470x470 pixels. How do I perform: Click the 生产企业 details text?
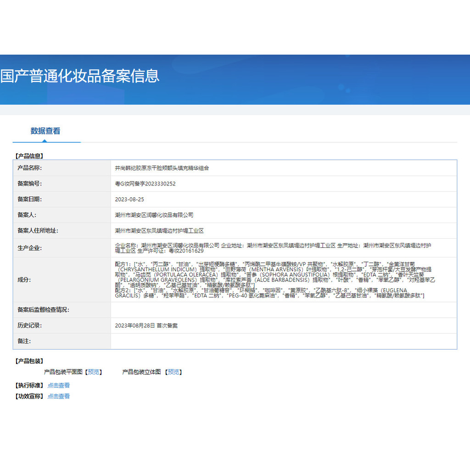pyautogui.click(x=273, y=248)
